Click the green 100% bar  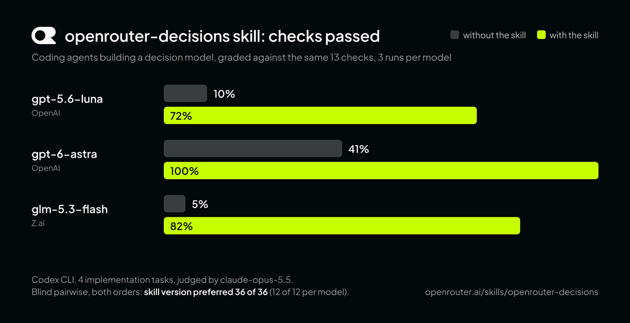381,171
